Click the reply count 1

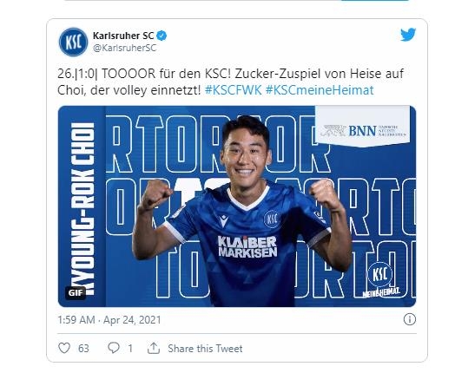coord(130,349)
